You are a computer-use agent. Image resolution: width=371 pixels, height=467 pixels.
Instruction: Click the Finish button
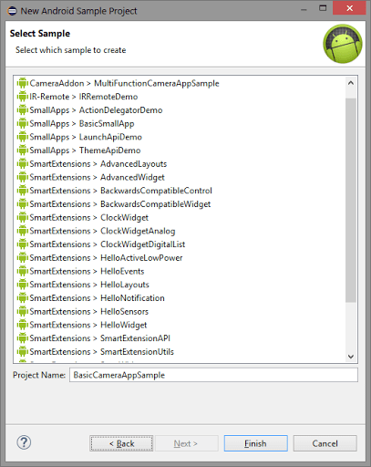(x=255, y=443)
